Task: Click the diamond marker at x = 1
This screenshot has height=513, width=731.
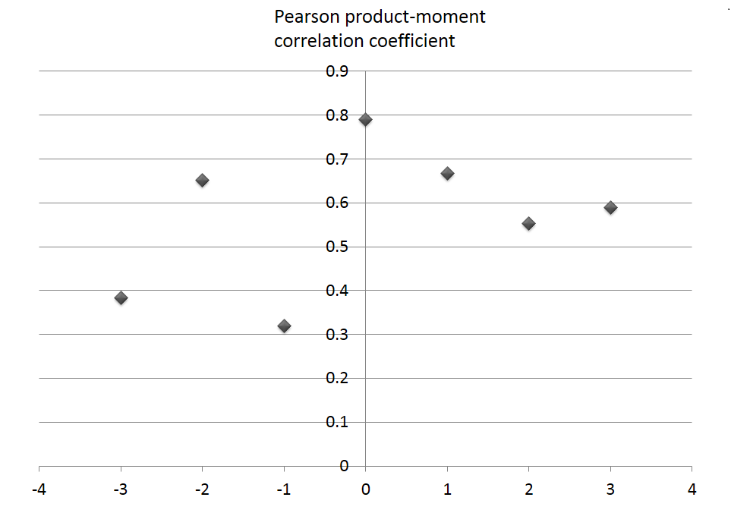Action: click(447, 173)
